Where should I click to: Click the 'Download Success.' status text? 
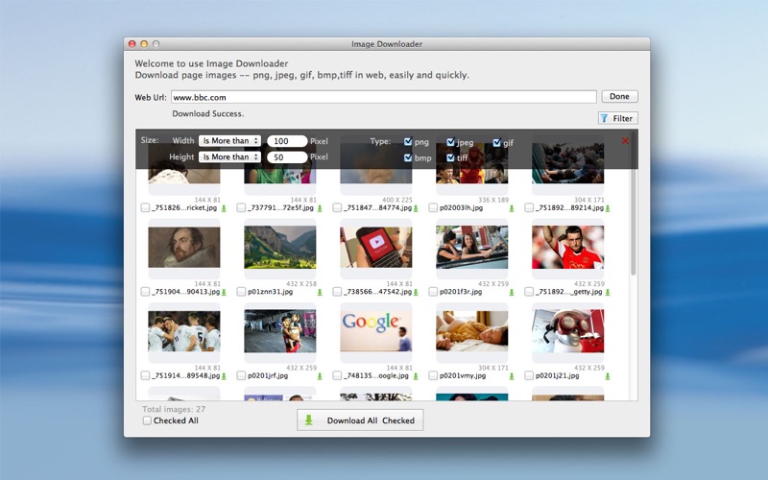coord(207,113)
